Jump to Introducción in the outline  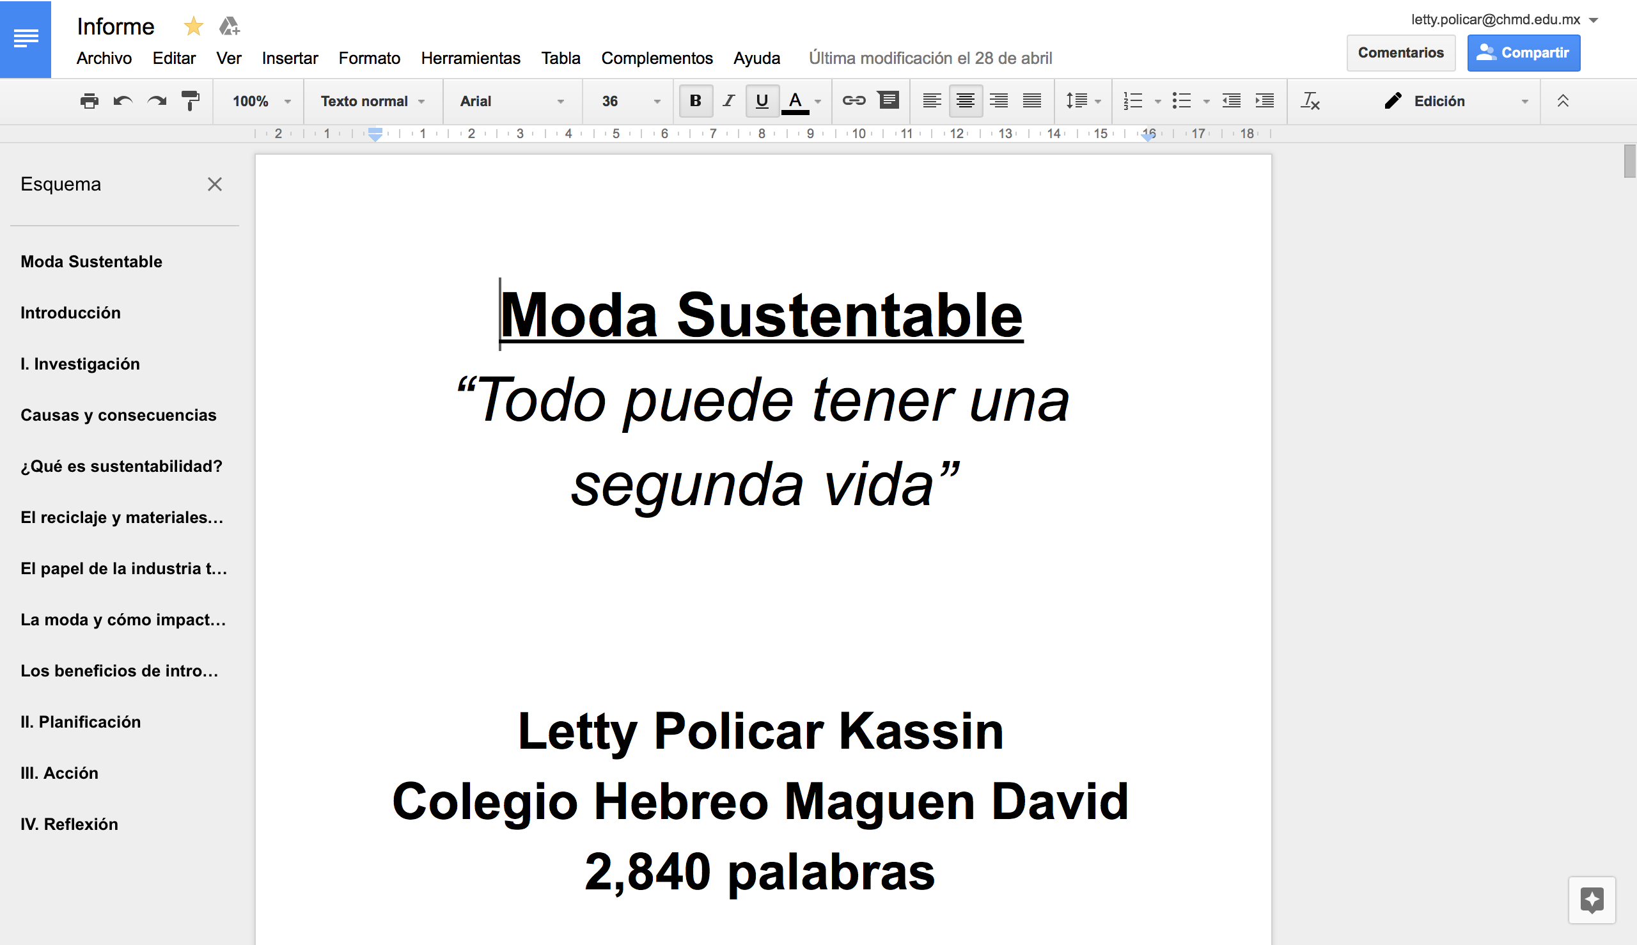coord(71,313)
